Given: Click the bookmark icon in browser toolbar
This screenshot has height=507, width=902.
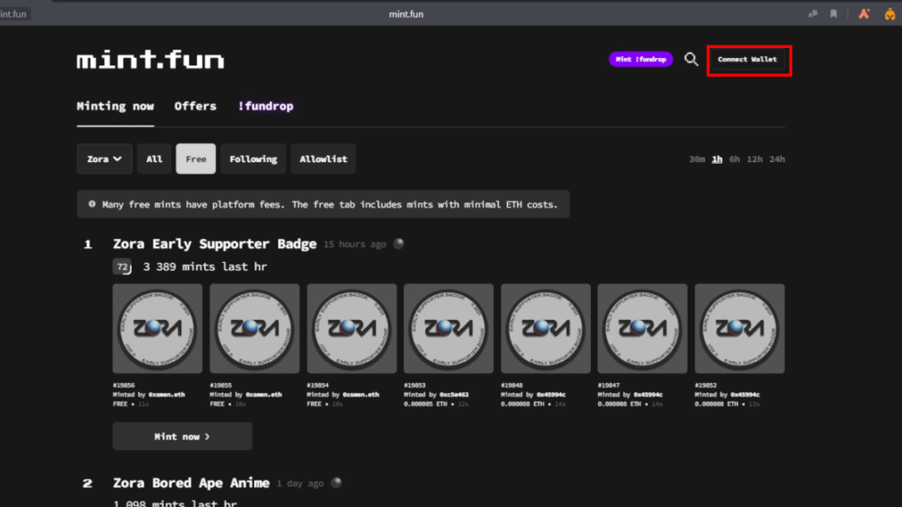Looking at the screenshot, I should [x=833, y=14].
